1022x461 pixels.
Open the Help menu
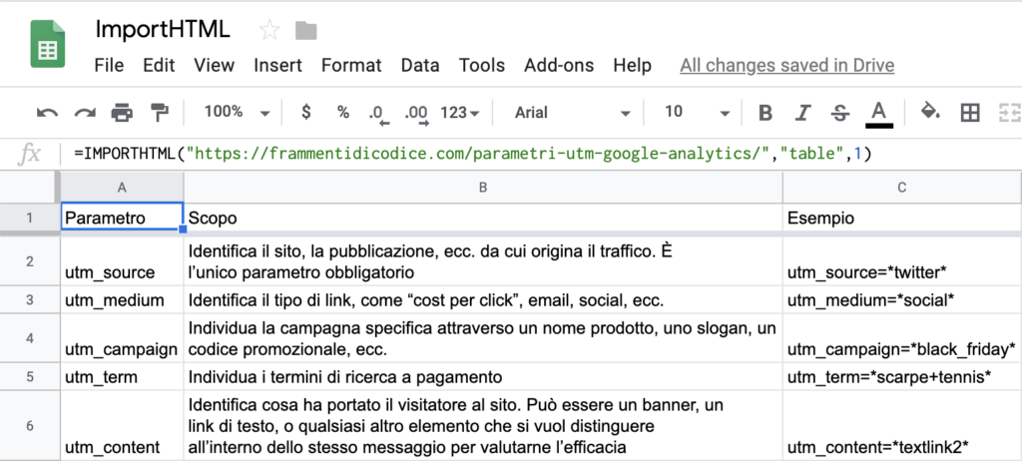coord(632,65)
